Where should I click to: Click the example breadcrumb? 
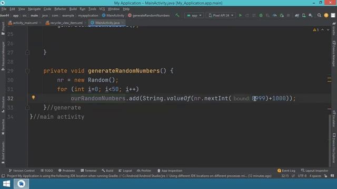(68, 15)
